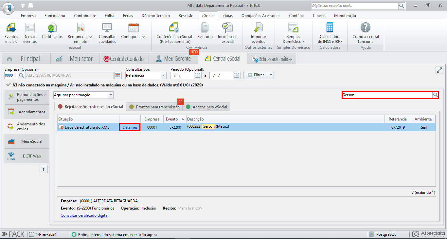The image size is (447, 239).
Task: Open Remunerações e pagamentos sidebar section
Action: click(x=27, y=97)
